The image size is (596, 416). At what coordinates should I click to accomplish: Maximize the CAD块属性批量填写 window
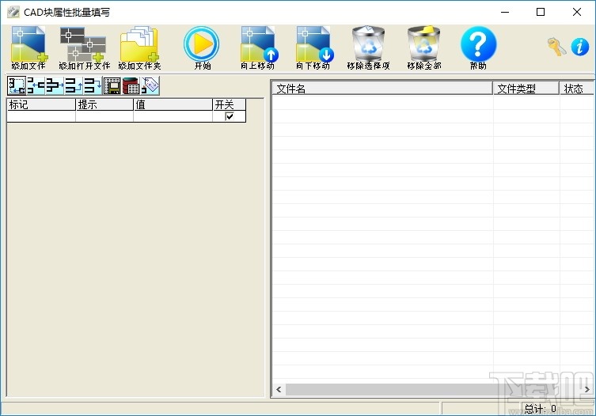coord(540,12)
